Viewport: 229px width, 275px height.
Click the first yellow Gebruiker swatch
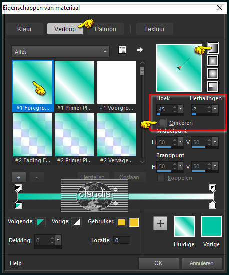[121, 222]
